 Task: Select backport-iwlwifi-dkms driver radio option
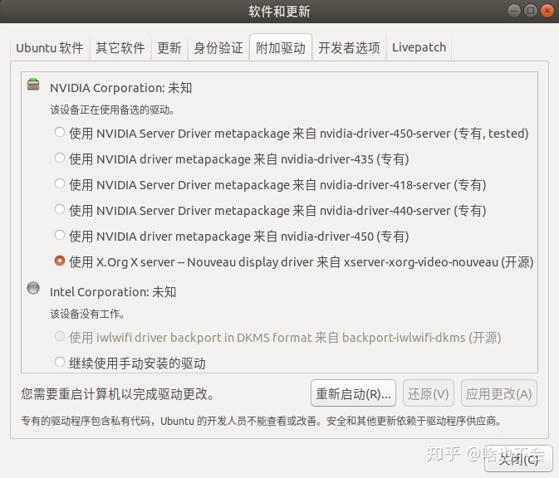(x=60, y=336)
